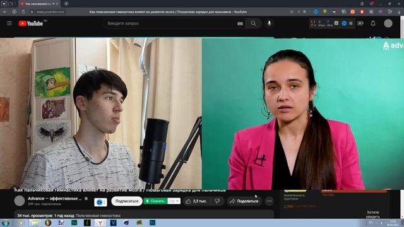
Task: Click the red extension icon in browser toolbar
Action: pyautogui.click(x=362, y=12)
